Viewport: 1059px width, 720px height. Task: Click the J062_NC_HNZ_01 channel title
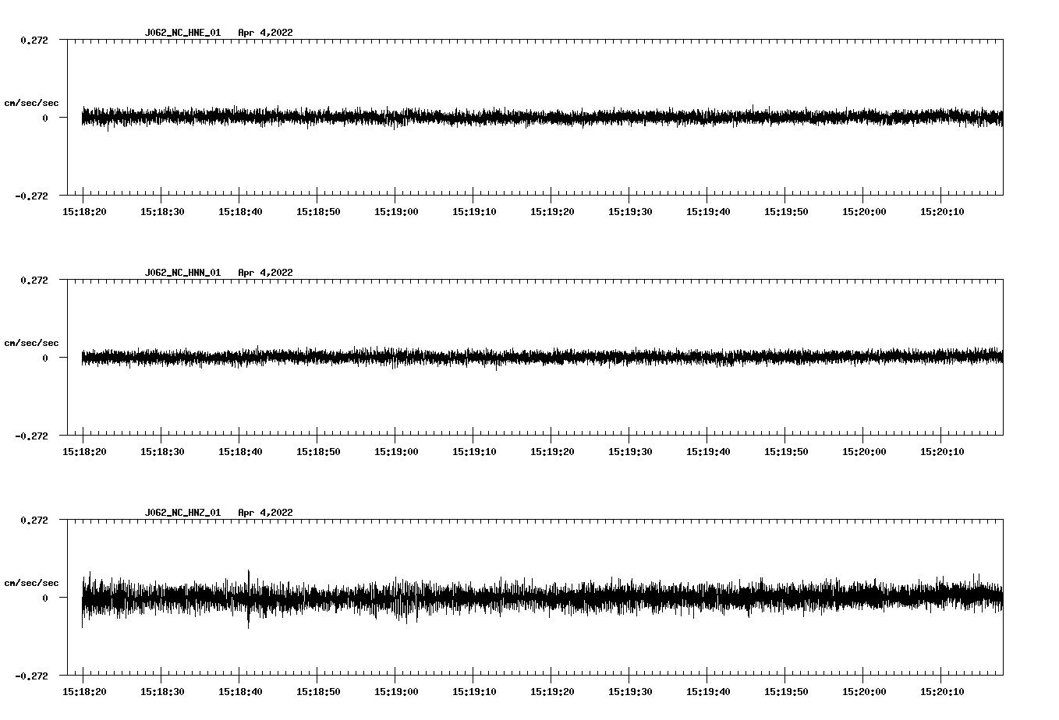pos(182,513)
